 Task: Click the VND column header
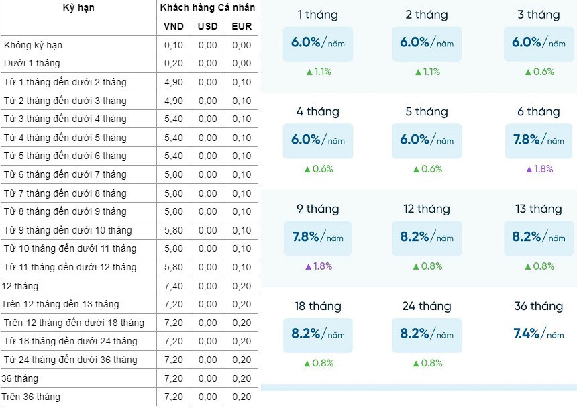click(x=174, y=26)
